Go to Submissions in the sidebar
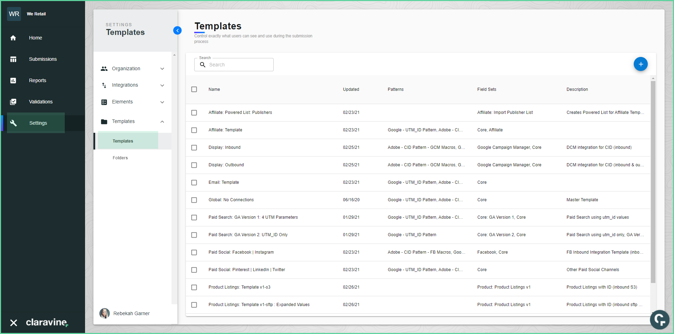 point(43,59)
